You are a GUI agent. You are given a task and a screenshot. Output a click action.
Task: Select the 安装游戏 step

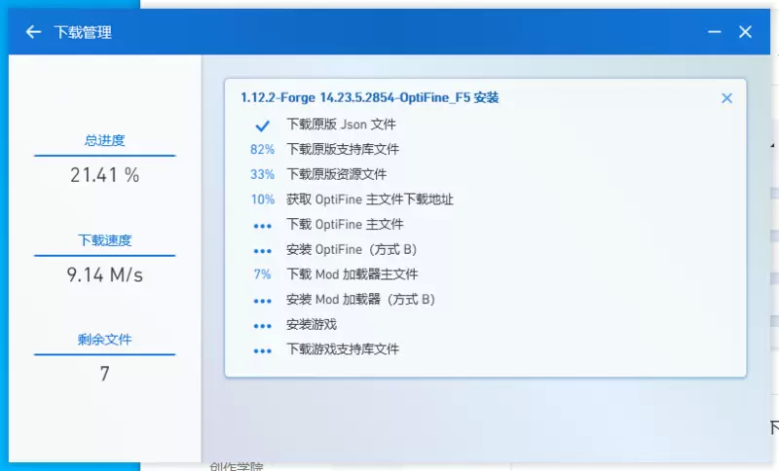[312, 324]
